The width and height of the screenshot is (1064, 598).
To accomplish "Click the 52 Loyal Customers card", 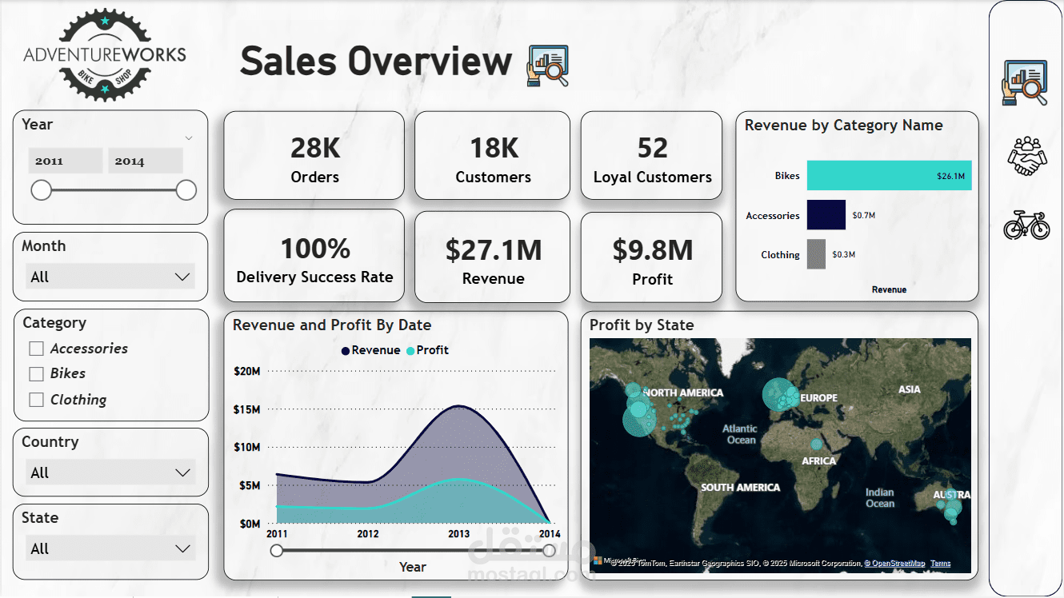I will [652, 155].
